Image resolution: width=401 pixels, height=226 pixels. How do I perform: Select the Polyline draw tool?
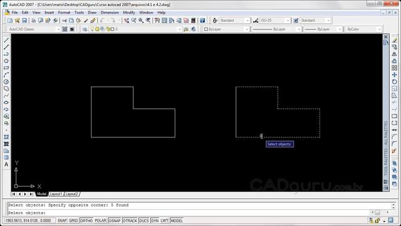pyautogui.click(x=6, y=54)
